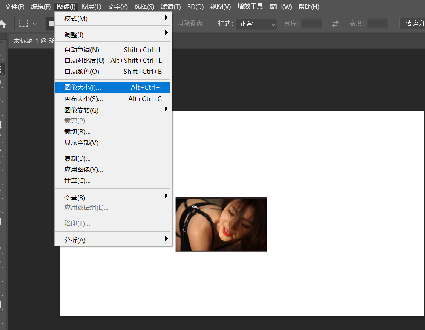Click the Home icon in options bar
The height and width of the screenshot is (330, 425).
3,24
